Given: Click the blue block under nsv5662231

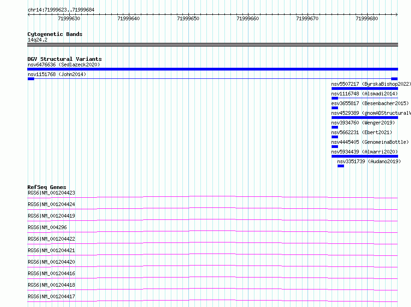Looking at the screenshot, I should [x=335, y=137].
